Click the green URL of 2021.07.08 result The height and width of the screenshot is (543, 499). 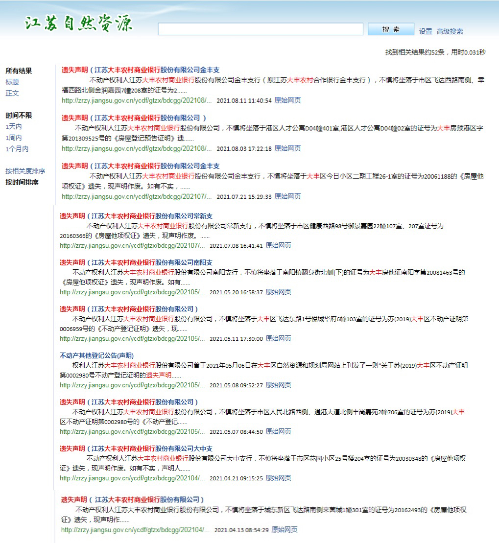coord(132,245)
